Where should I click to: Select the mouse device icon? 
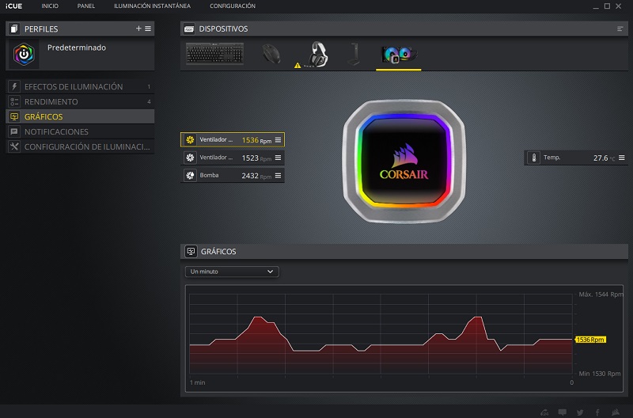coord(271,54)
